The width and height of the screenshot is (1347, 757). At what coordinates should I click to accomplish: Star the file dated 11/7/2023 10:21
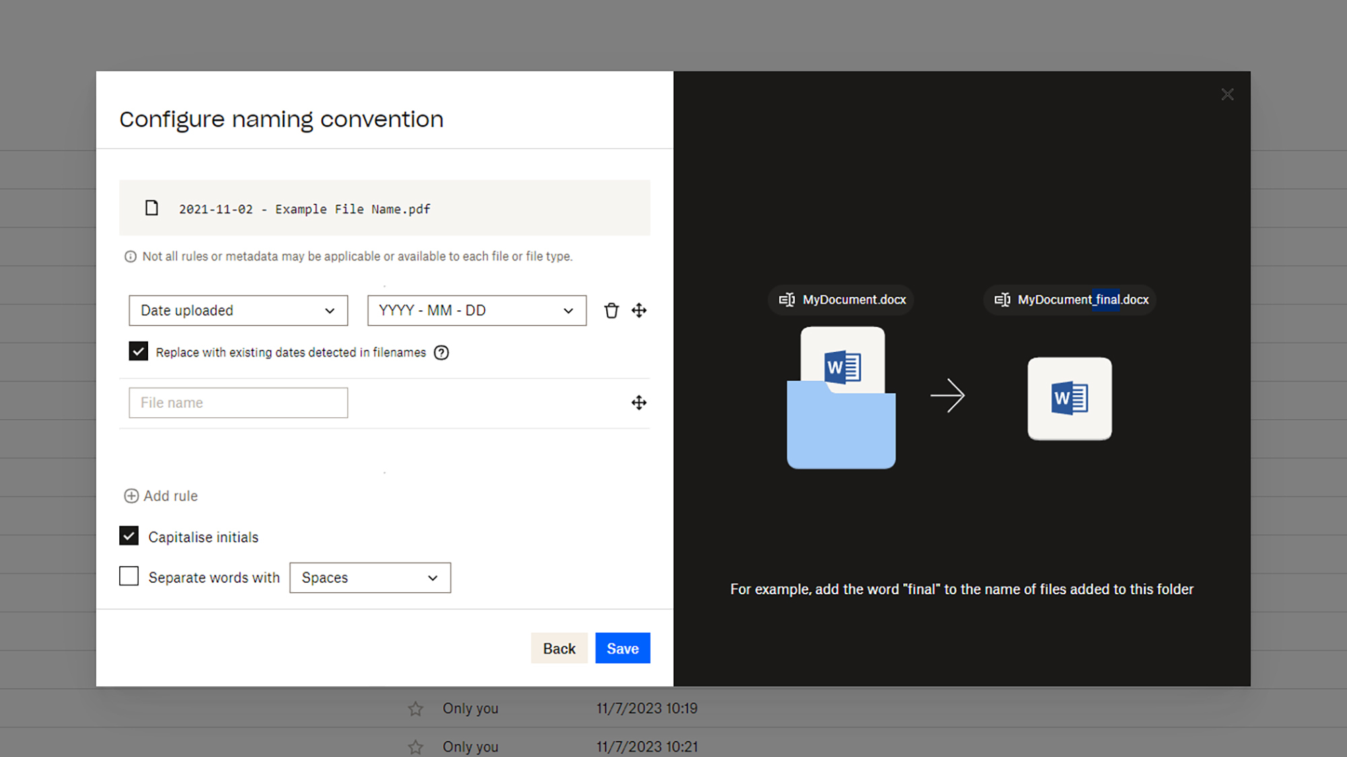tap(416, 747)
